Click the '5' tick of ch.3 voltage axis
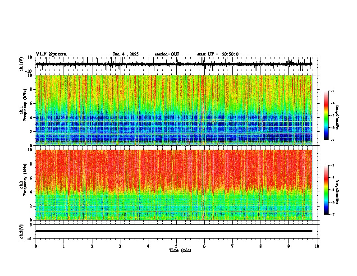The image size is (357, 276). click(x=31, y=224)
